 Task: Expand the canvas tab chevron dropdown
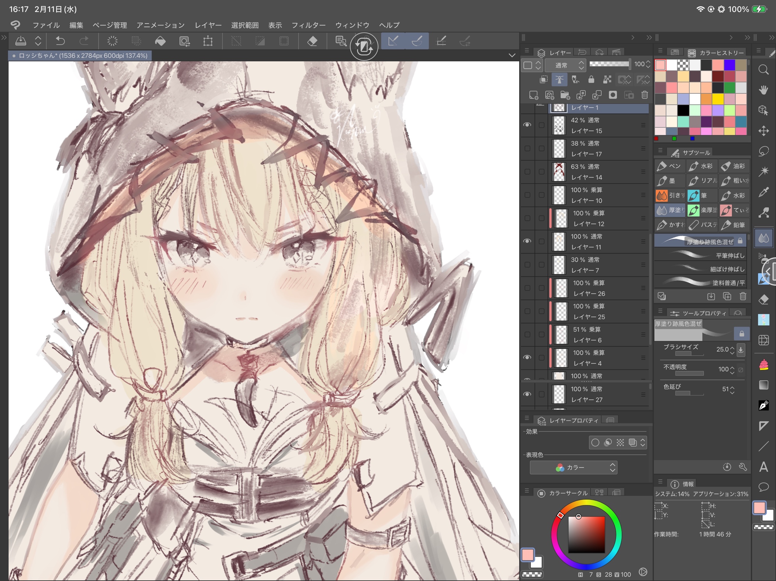point(512,55)
